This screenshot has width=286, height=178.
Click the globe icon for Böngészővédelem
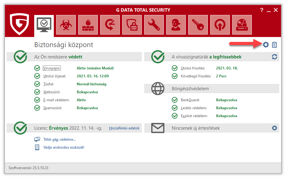tap(158, 89)
